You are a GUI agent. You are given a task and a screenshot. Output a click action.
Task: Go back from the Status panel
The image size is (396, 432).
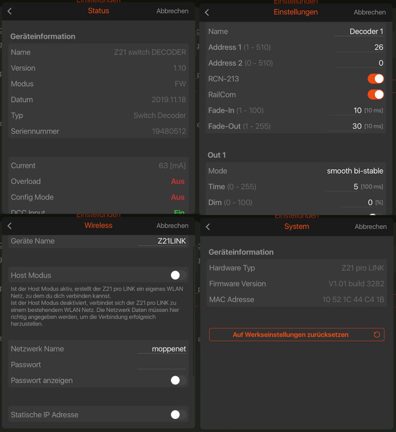(10, 11)
